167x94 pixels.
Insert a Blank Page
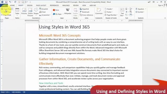[6, 12]
